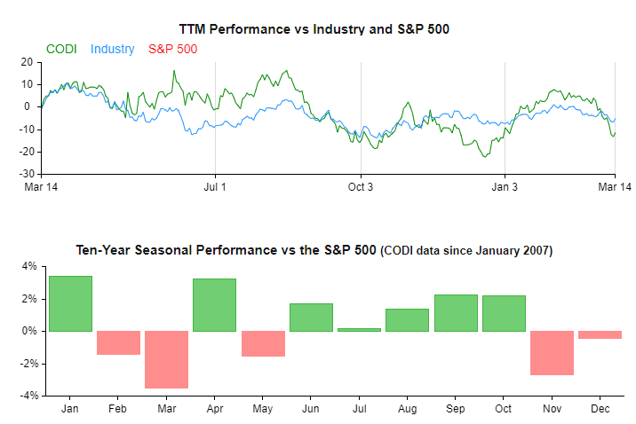This screenshot has width=636, height=424.
Task: Select the green September bar
Action: coord(456,312)
